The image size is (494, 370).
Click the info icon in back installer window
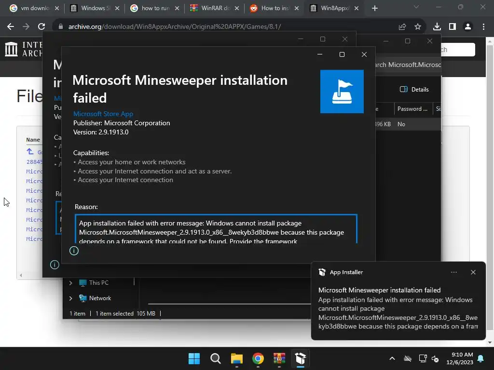[55, 264]
